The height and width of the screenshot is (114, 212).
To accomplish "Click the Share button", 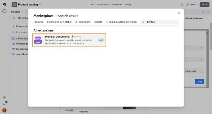I will [x=204, y=4].
